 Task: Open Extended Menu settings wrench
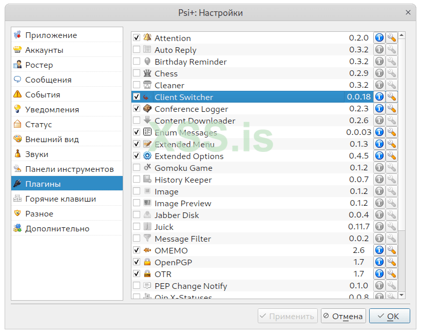pyautogui.click(x=391, y=144)
